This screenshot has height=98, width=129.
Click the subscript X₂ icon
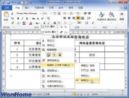pos(38,19)
